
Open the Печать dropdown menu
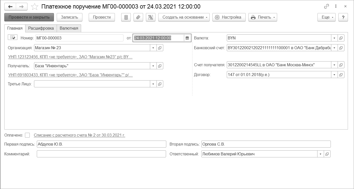[263, 17]
